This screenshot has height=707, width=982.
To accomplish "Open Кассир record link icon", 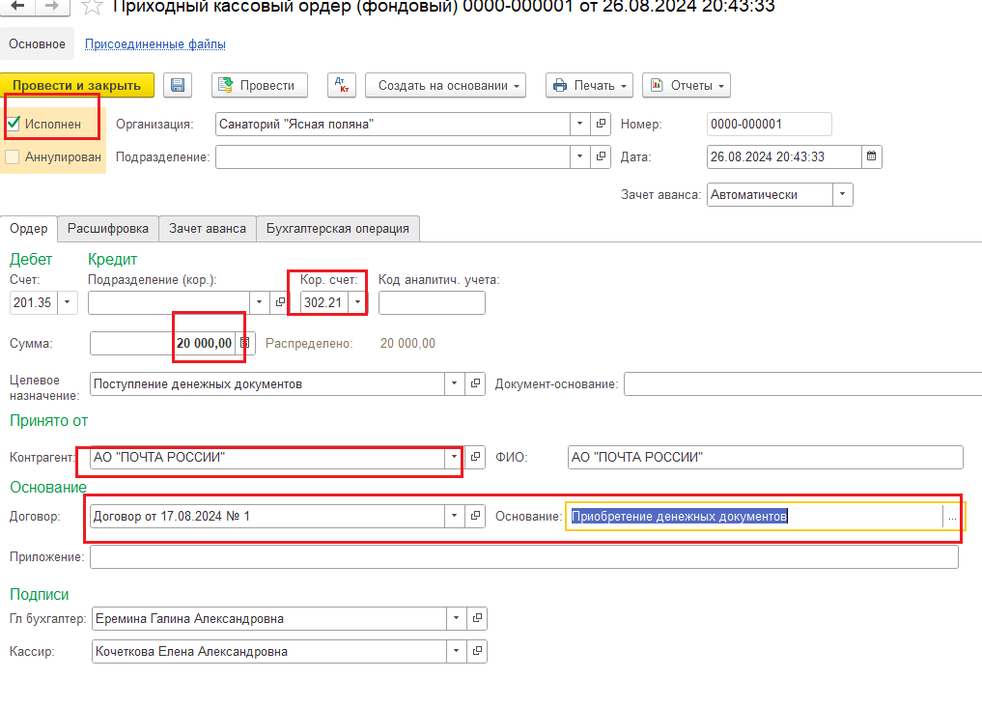I will pyautogui.click(x=477, y=651).
